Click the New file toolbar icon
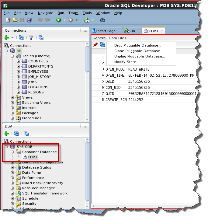This screenshot has height=220, width=208. tap(8, 20)
